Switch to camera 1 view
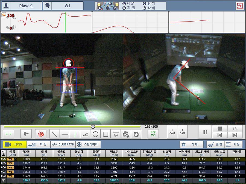The image size is (246, 184). pos(172,132)
